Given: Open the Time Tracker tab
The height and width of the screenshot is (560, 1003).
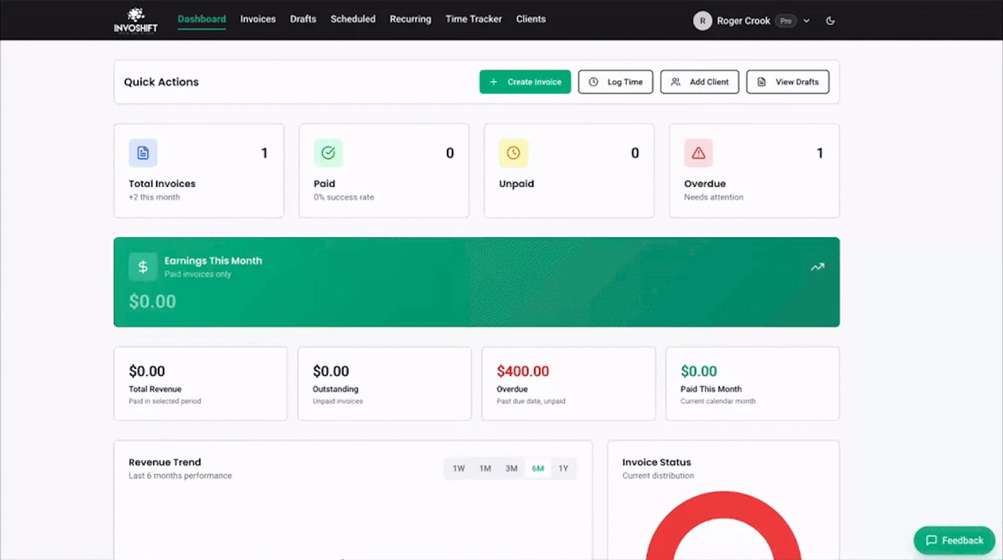Looking at the screenshot, I should click(473, 19).
